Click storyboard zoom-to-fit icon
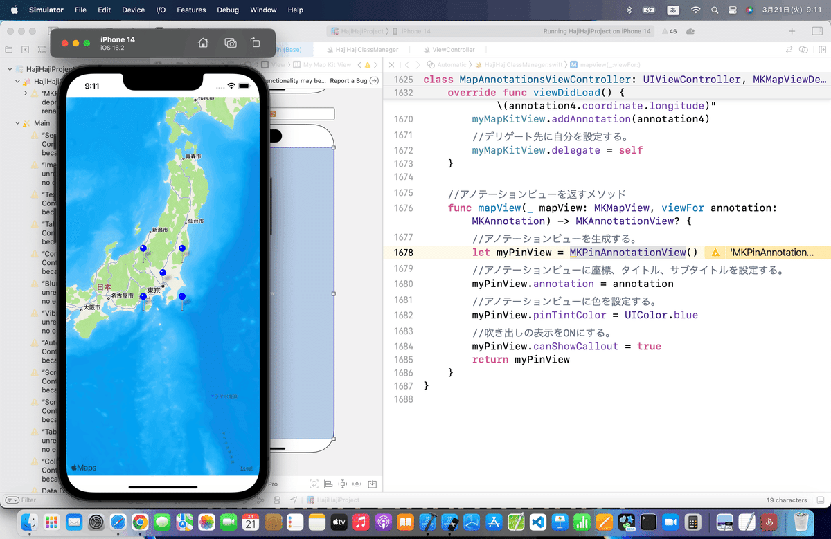 coord(314,484)
